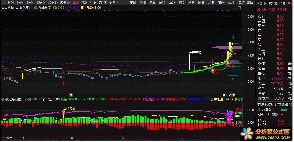Screen dimensions: 294x142
Task: Switch to 分时 intraday chart
Action: [11, 2]
